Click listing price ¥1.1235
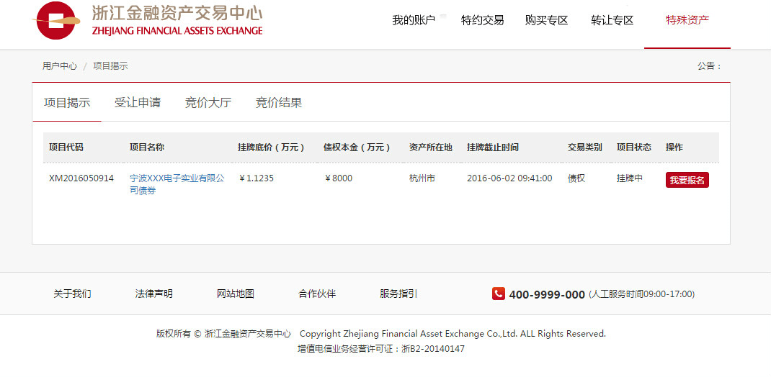This screenshot has width=771, height=377. coord(256,178)
